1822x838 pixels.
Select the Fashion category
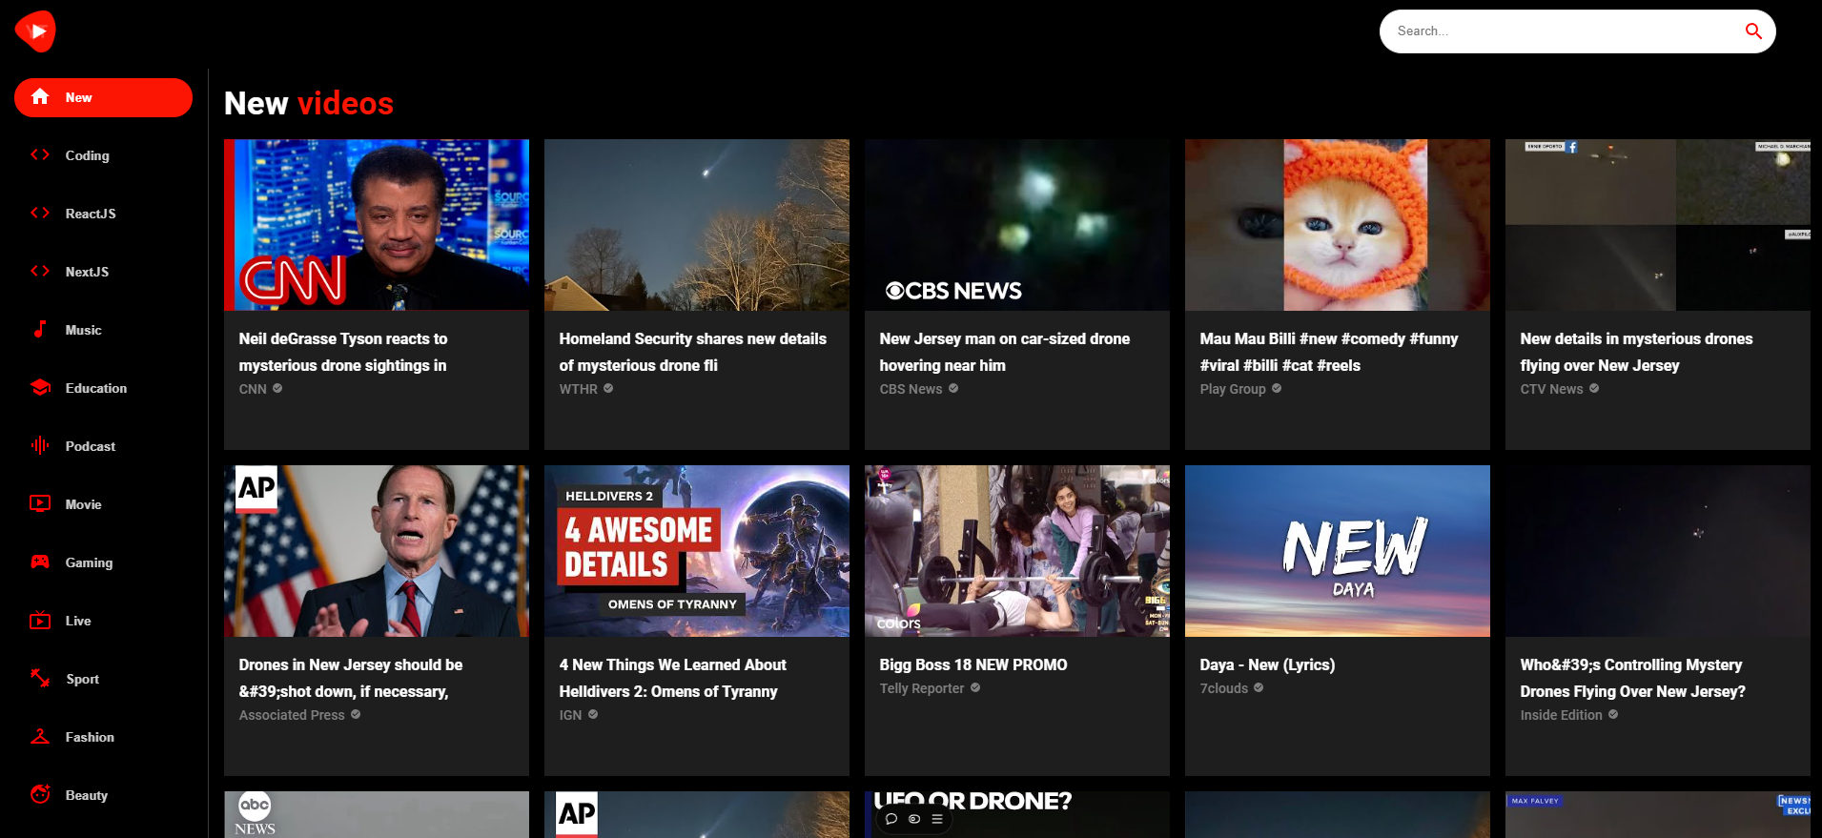point(103,737)
